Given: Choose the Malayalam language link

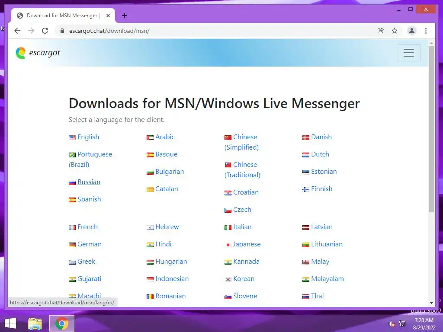Looking at the screenshot, I should [327, 279].
